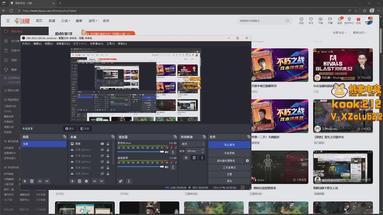Viewport: 383px width, 215px height.
Task: Pop out the 混音器 mixer dock
Action: [175, 137]
